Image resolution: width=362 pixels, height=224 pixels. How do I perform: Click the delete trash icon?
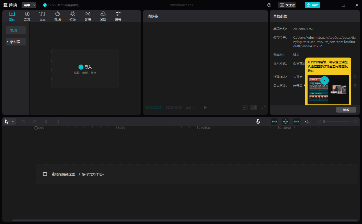tap(57, 122)
